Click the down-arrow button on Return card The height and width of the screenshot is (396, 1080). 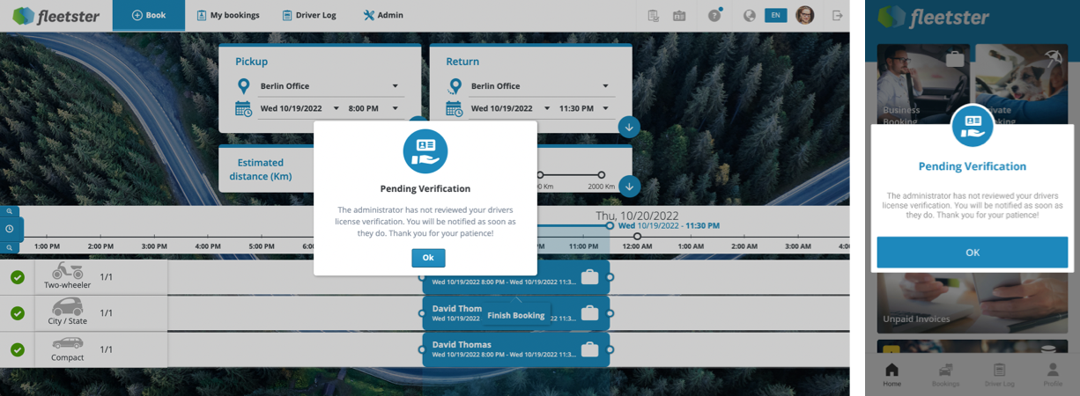click(x=629, y=128)
